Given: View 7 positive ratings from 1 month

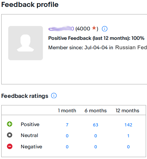Looking at the screenshot, I should [67, 125].
